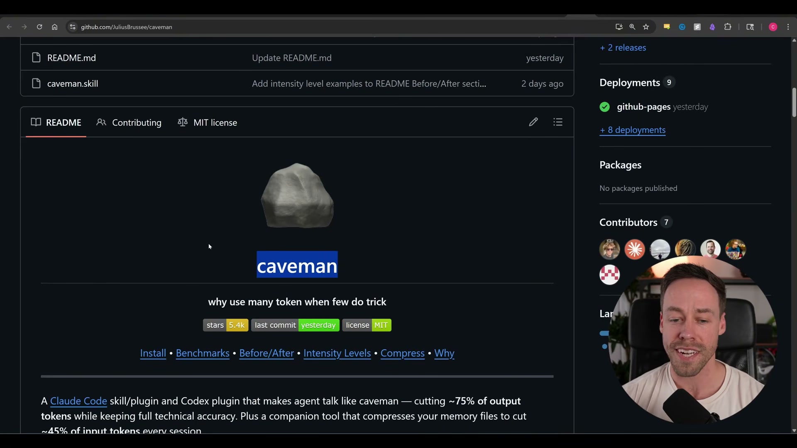797x448 pixels.
Task: Open the Packages heading link
Action: tap(621, 165)
